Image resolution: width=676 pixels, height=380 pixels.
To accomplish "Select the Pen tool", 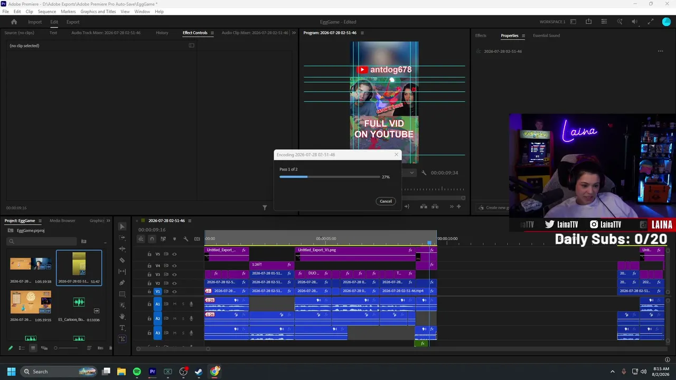I will pyautogui.click(x=122, y=283).
